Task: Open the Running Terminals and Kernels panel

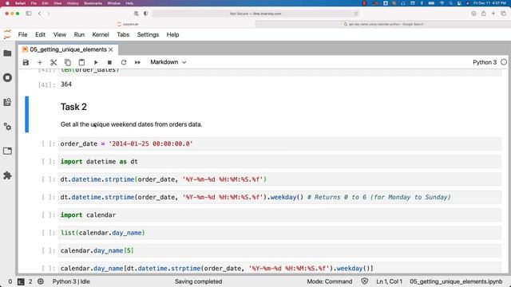Action: (7, 77)
